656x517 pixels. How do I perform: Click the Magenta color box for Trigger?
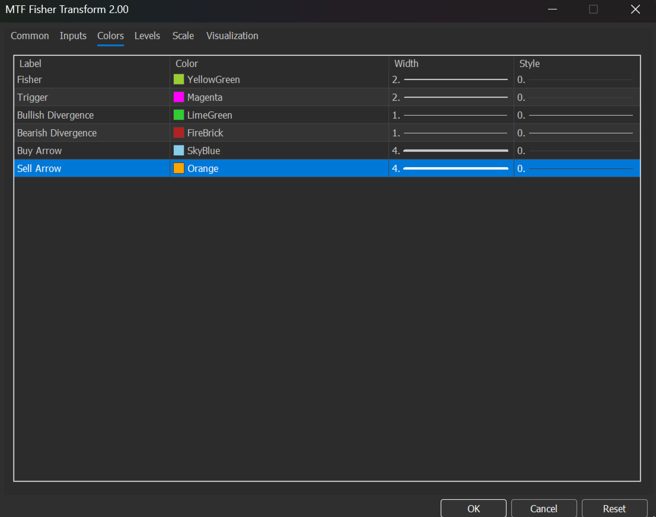(x=178, y=97)
